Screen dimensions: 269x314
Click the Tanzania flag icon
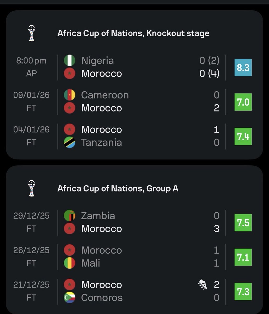click(69, 142)
